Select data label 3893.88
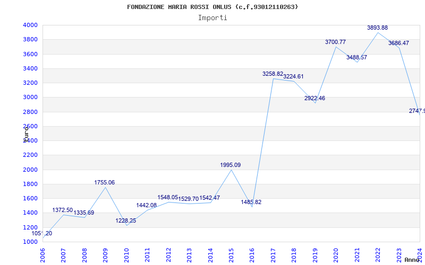This screenshot has width=425, height=265. click(x=378, y=28)
